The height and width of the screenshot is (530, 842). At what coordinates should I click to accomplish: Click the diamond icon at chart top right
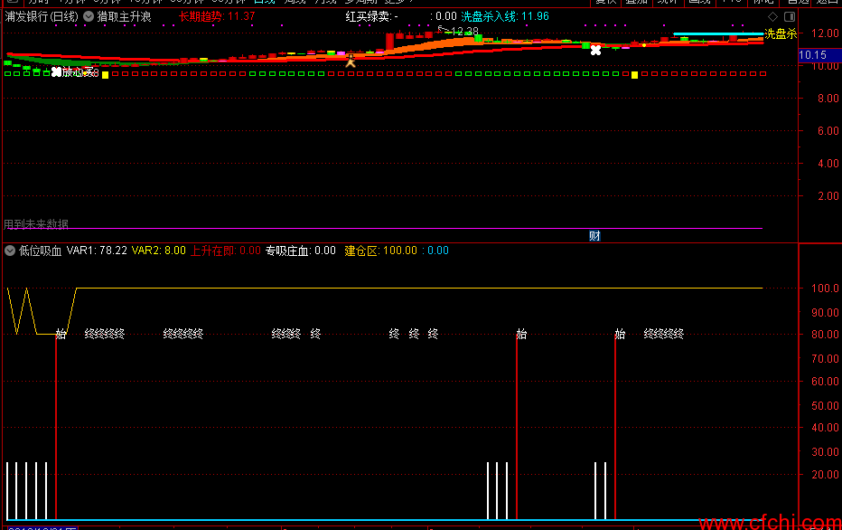click(772, 16)
